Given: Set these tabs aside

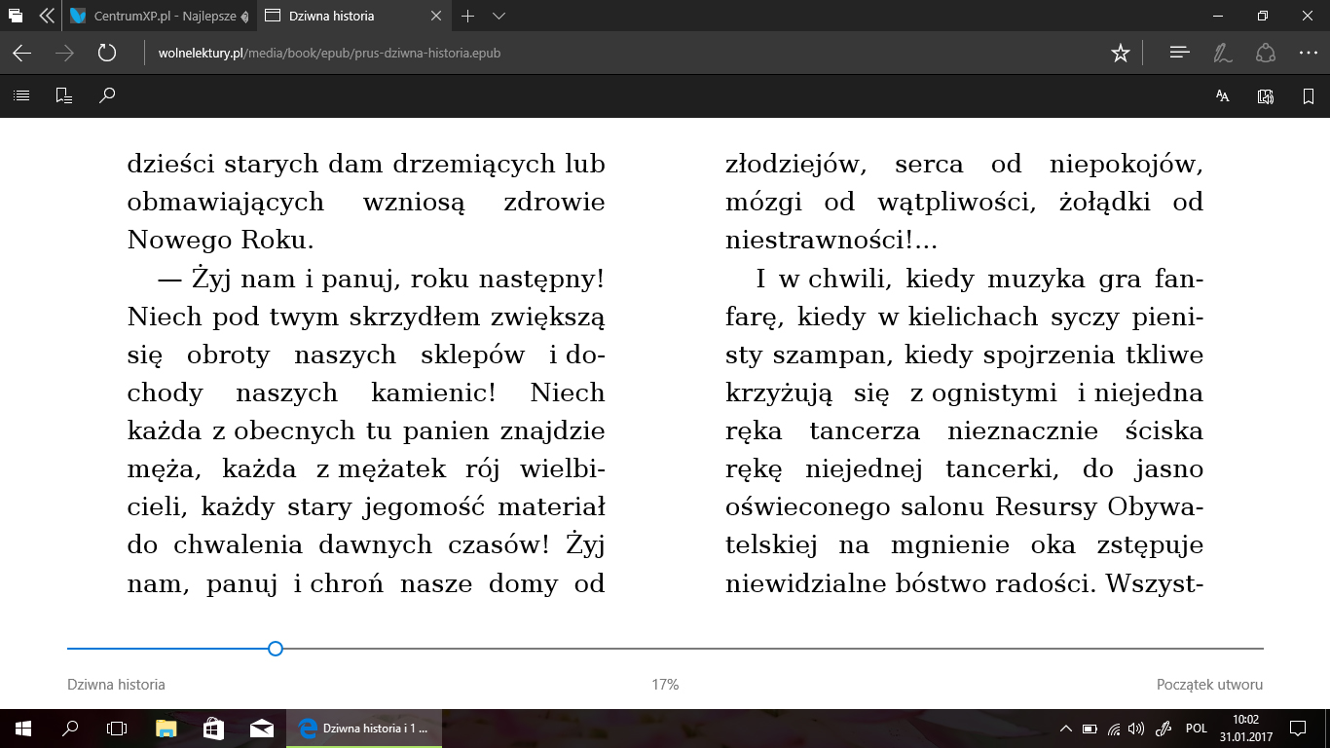Looking at the screenshot, I should point(46,16).
